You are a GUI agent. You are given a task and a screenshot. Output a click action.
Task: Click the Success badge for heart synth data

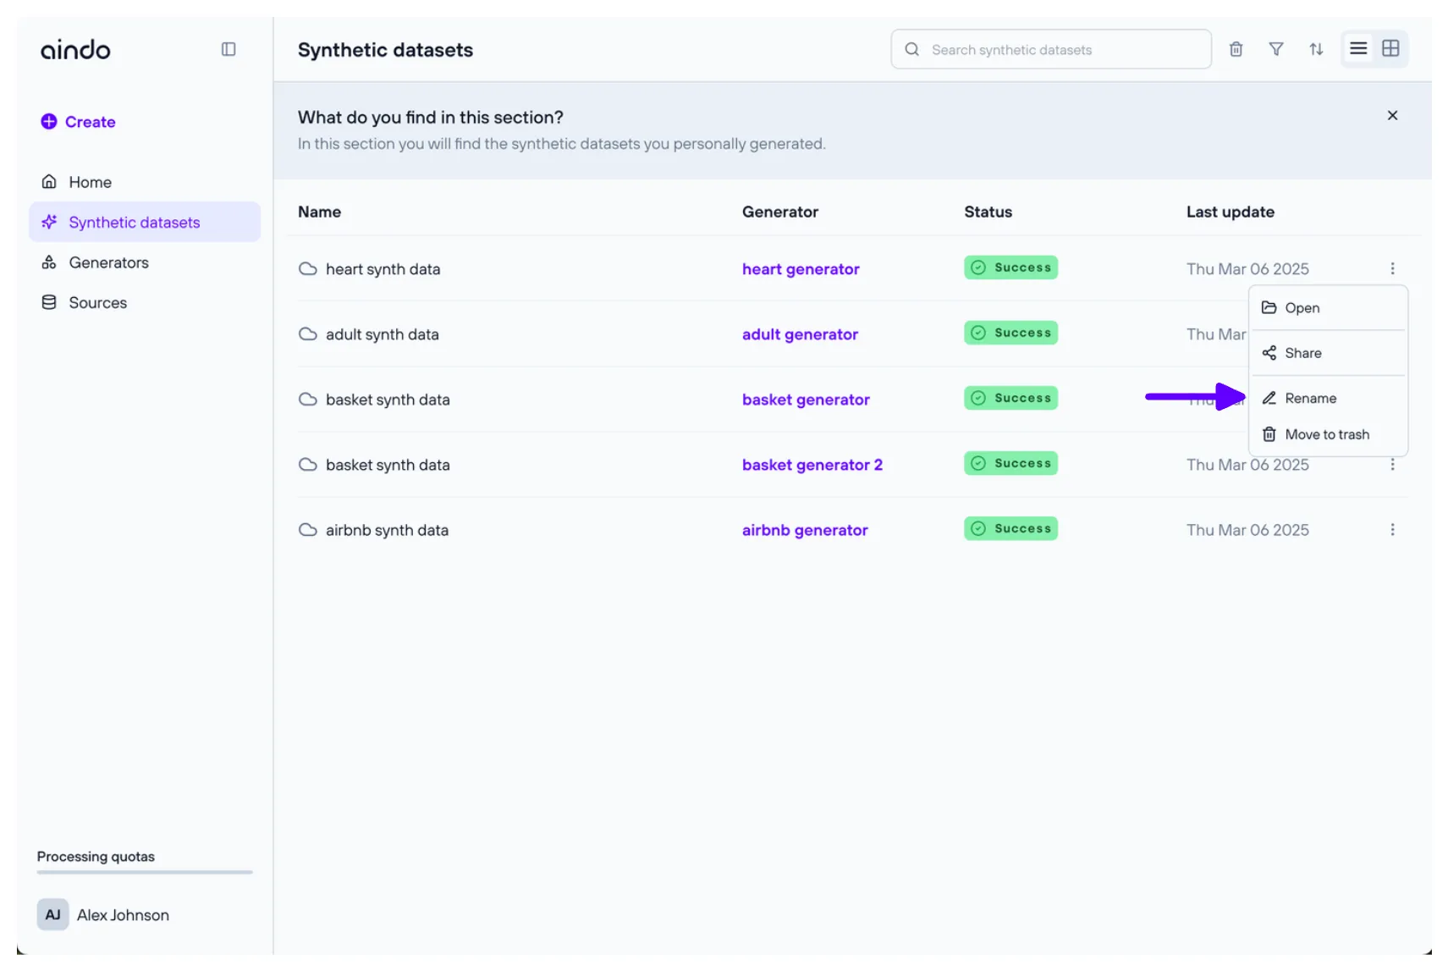pos(1010,268)
